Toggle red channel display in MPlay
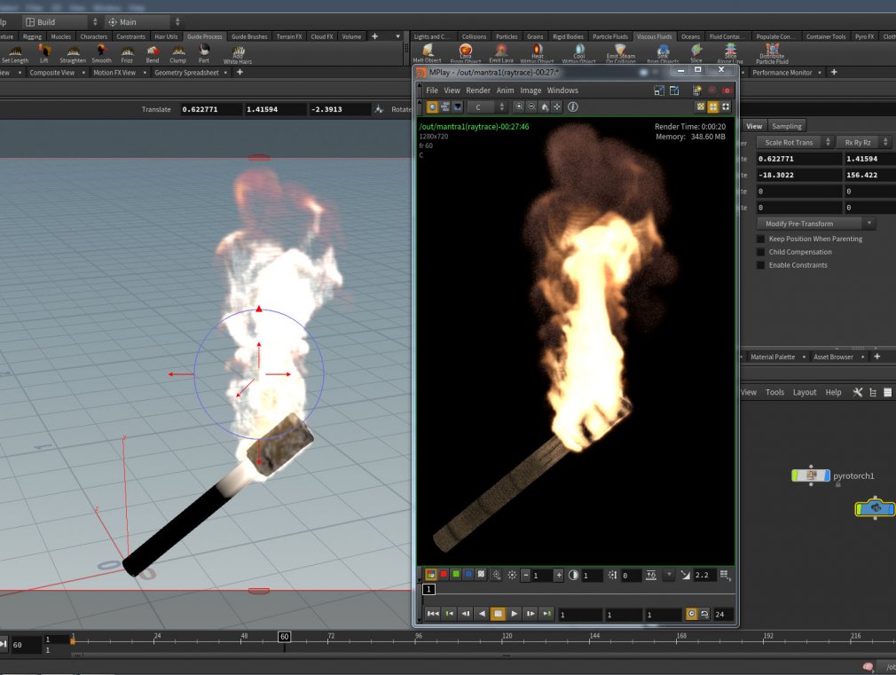The height and width of the screenshot is (675, 896). pos(444,575)
